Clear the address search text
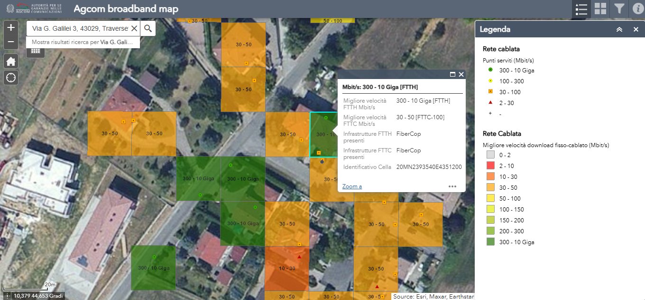This screenshot has height=300, width=645. tap(134, 28)
